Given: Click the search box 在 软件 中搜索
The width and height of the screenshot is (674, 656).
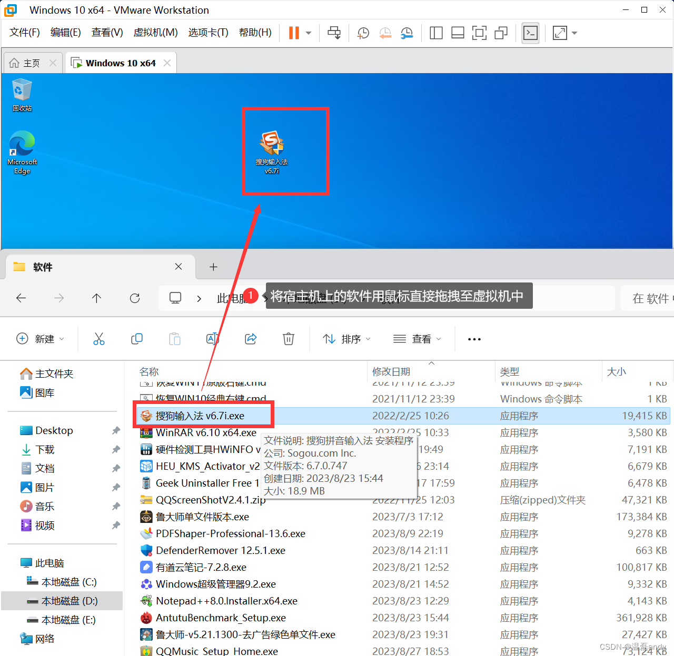Looking at the screenshot, I should tap(648, 298).
